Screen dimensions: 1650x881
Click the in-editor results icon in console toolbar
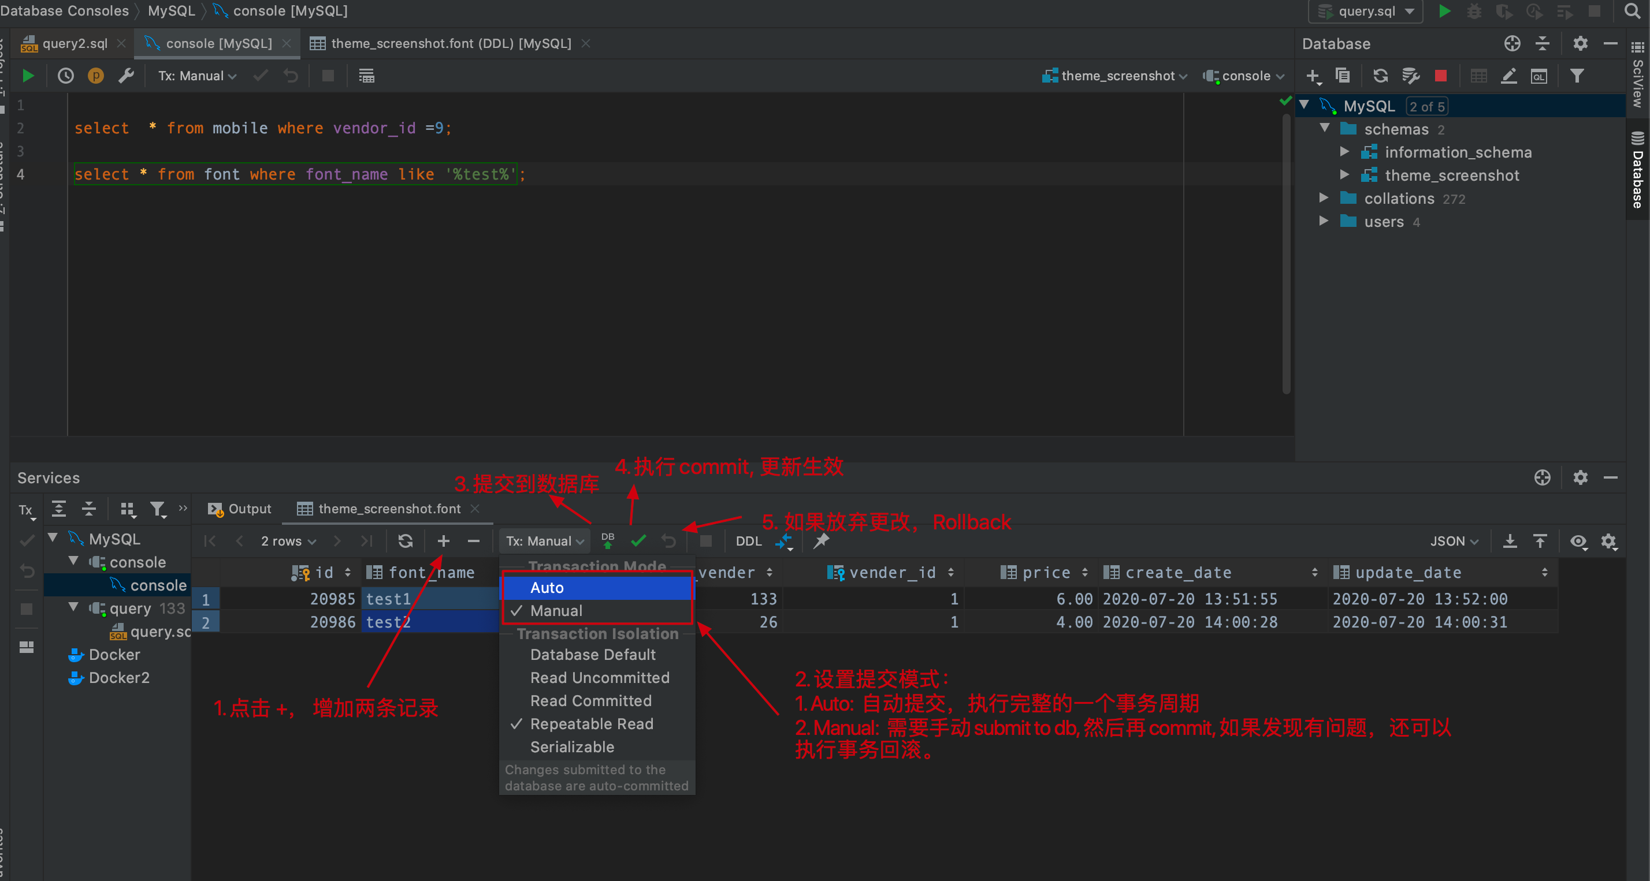point(366,76)
